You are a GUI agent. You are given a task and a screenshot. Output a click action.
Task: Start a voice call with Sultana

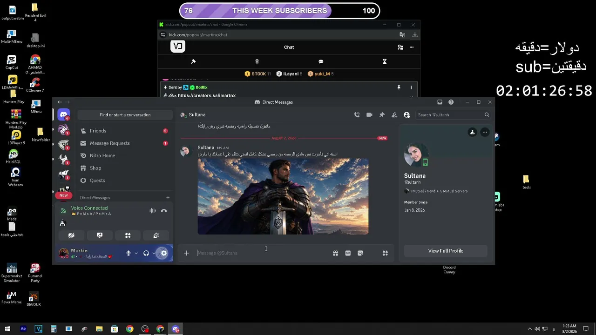[357, 115]
